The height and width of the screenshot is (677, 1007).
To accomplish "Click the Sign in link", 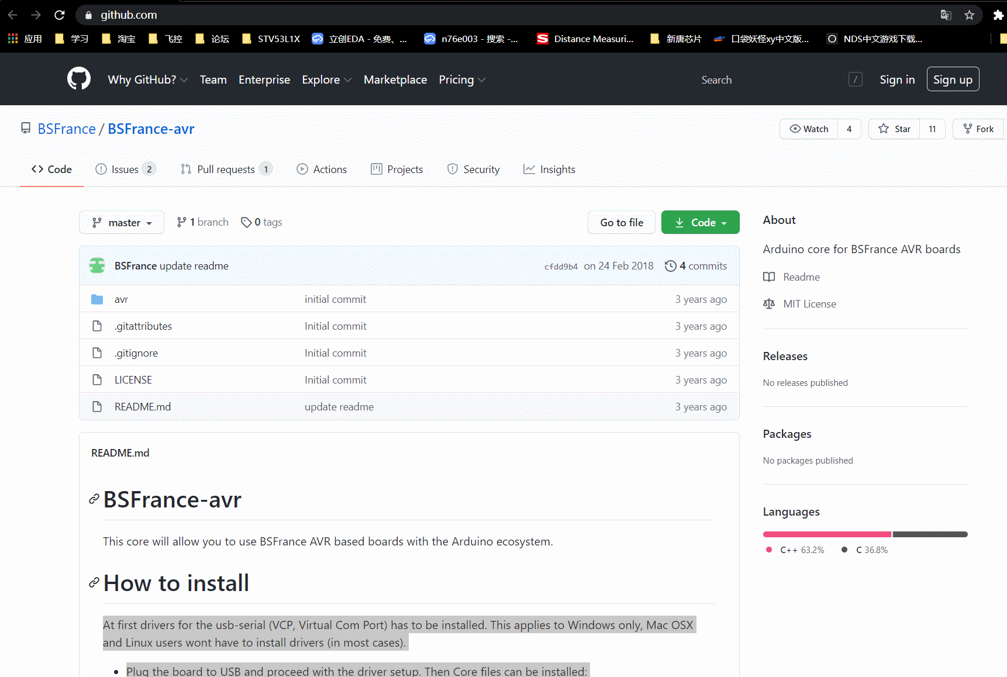I will point(897,80).
